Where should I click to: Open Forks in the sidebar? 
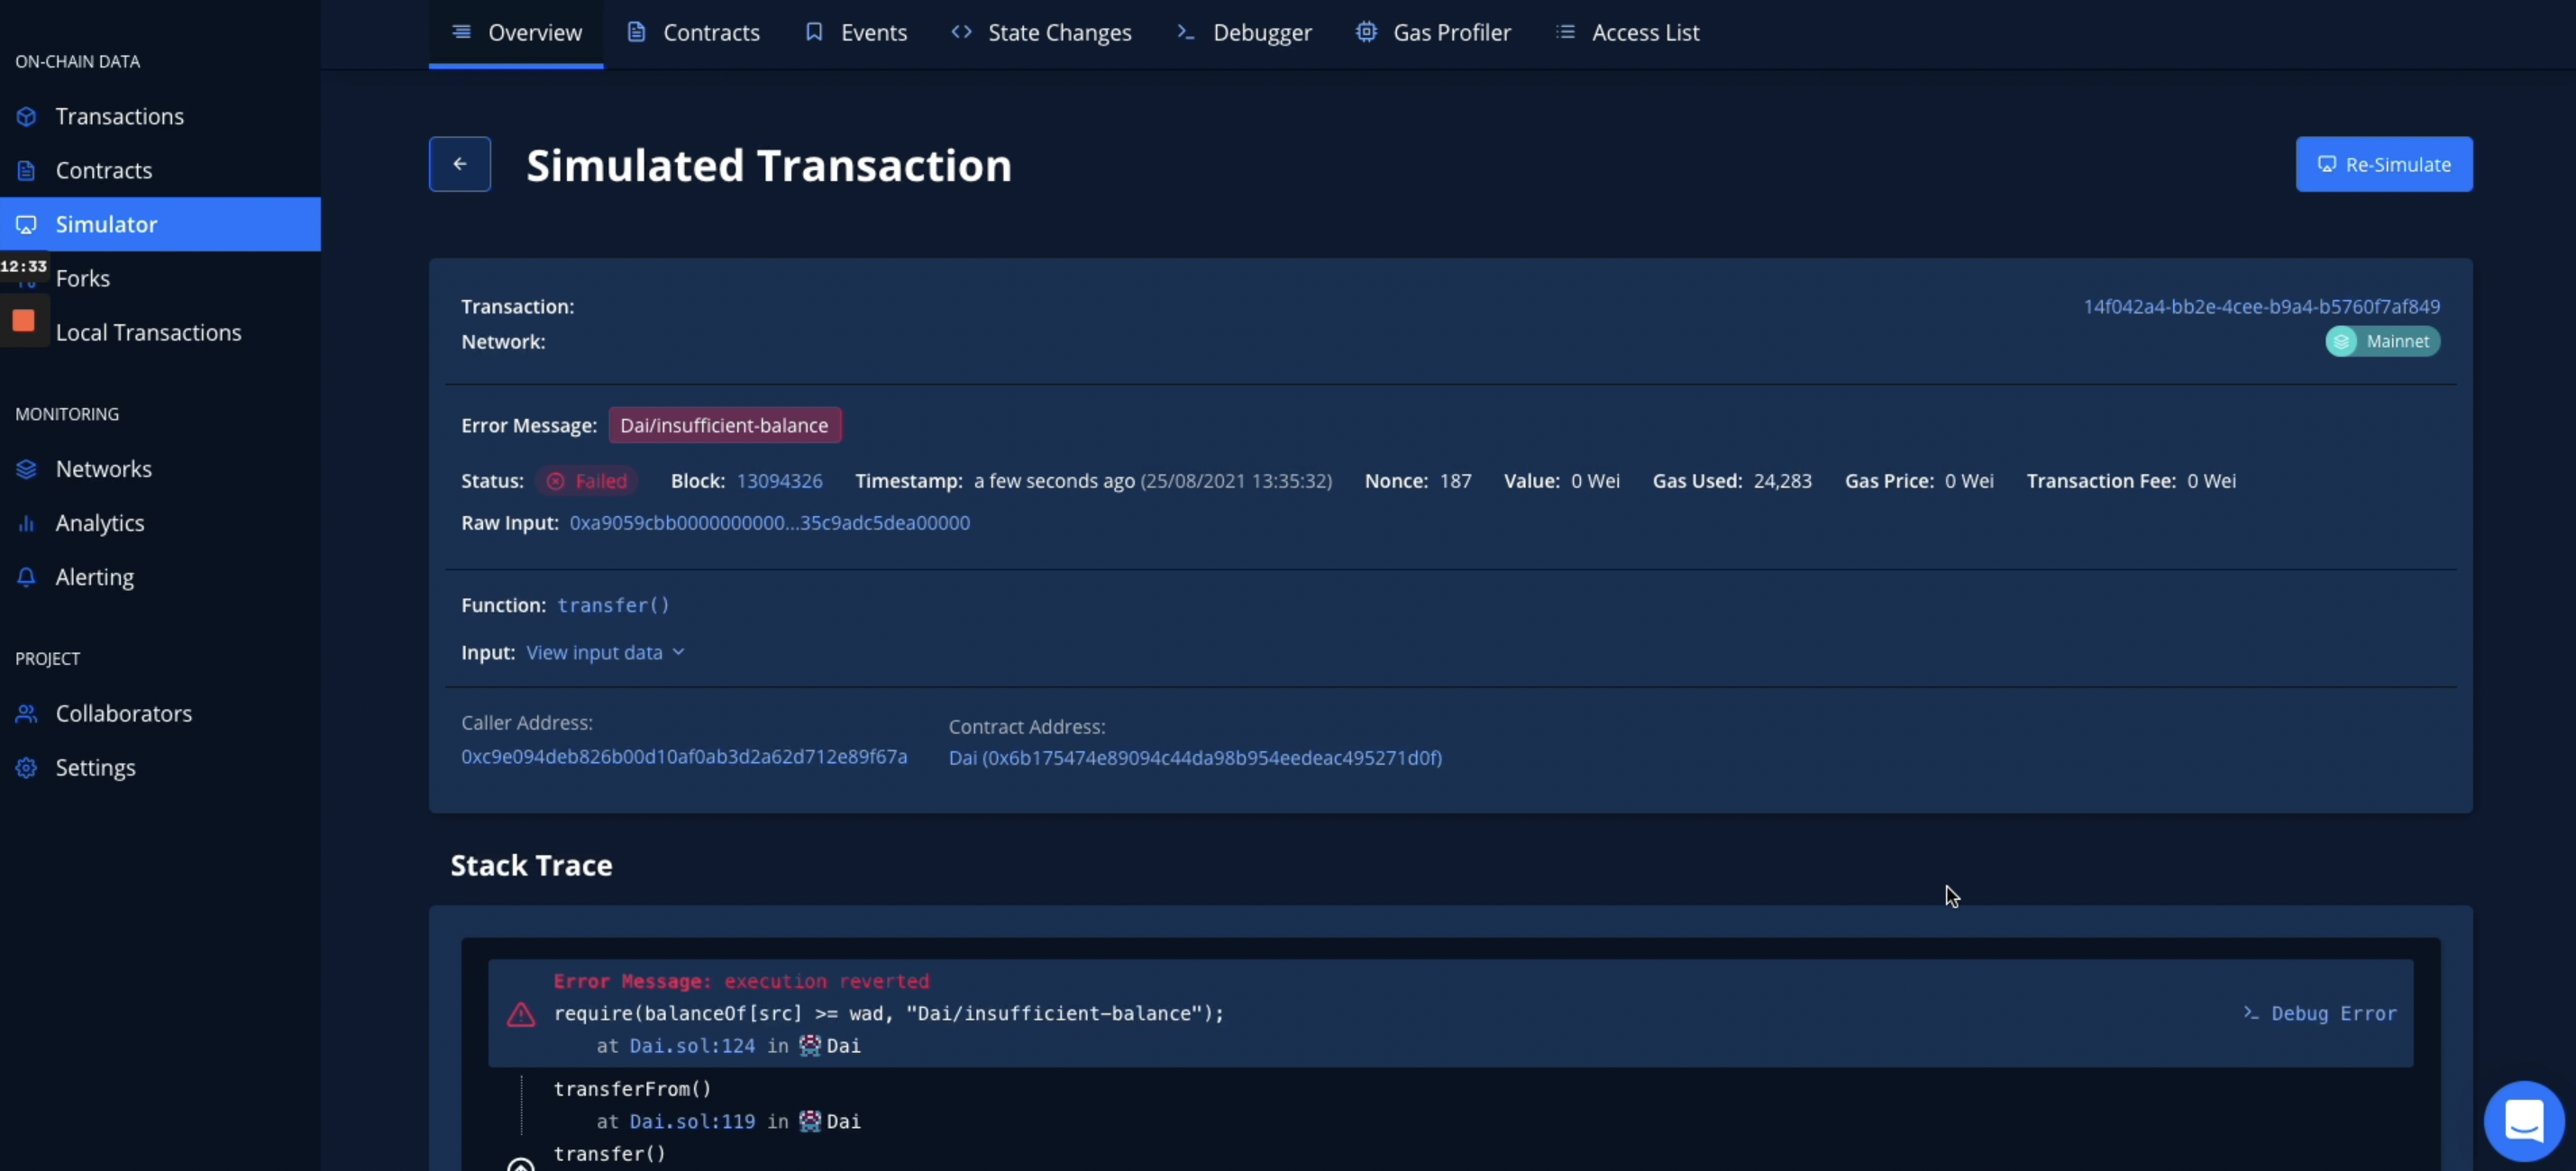pos(160,278)
